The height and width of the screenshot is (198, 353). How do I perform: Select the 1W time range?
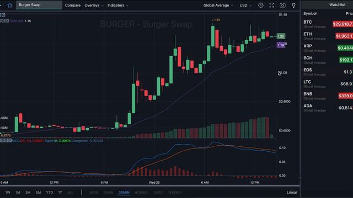tap(8, 193)
